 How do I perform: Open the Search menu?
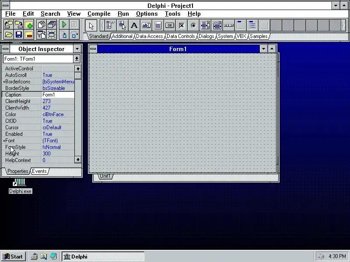pyautogui.click(x=50, y=14)
